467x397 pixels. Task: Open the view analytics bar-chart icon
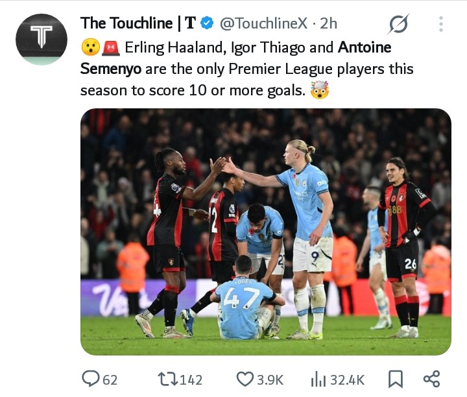tap(318, 379)
